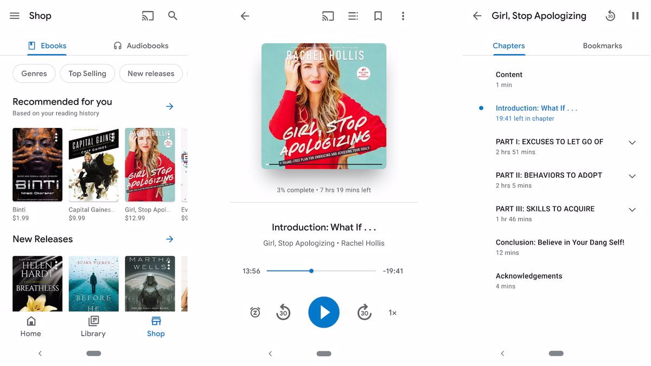Open the Binti book thumbnail
Screen dimensions: 651x366
tap(37, 164)
